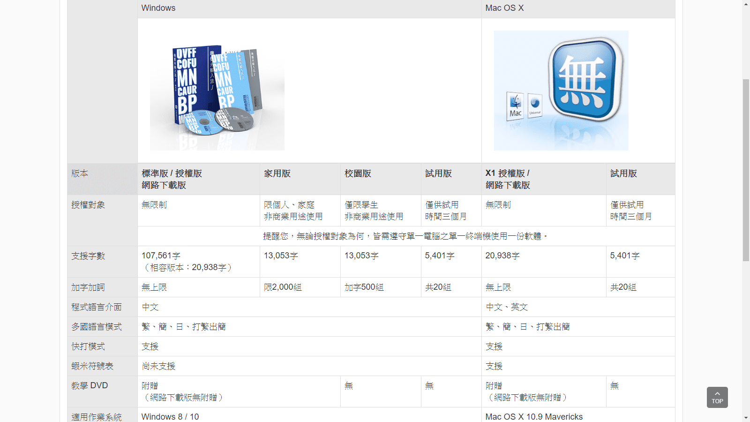Click the vertical scrollbar thumb
The width and height of the screenshot is (750, 422).
pos(746,169)
